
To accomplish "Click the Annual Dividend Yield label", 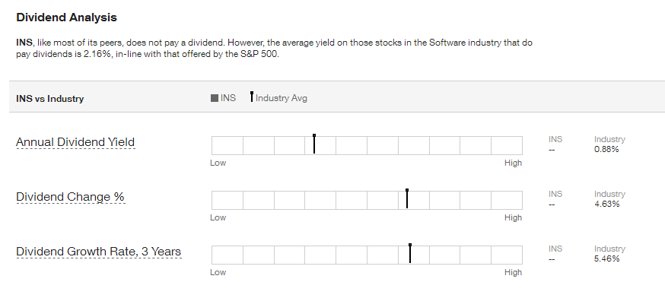I will click(75, 142).
